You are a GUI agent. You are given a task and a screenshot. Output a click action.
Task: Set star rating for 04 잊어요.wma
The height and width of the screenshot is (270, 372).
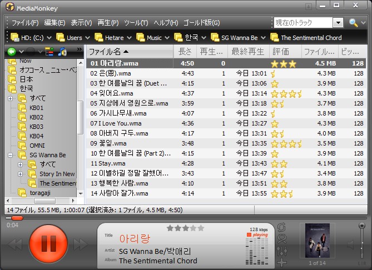click(286, 94)
